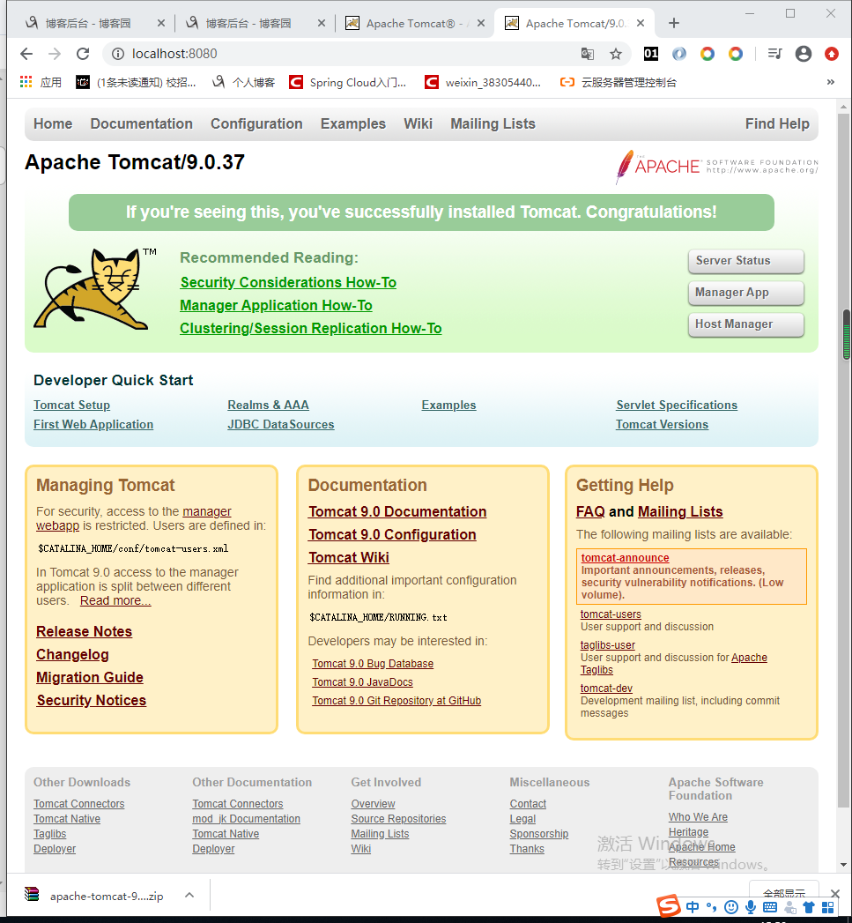Open the Security Notices link
852x923 pixels.
click(92, 701)
